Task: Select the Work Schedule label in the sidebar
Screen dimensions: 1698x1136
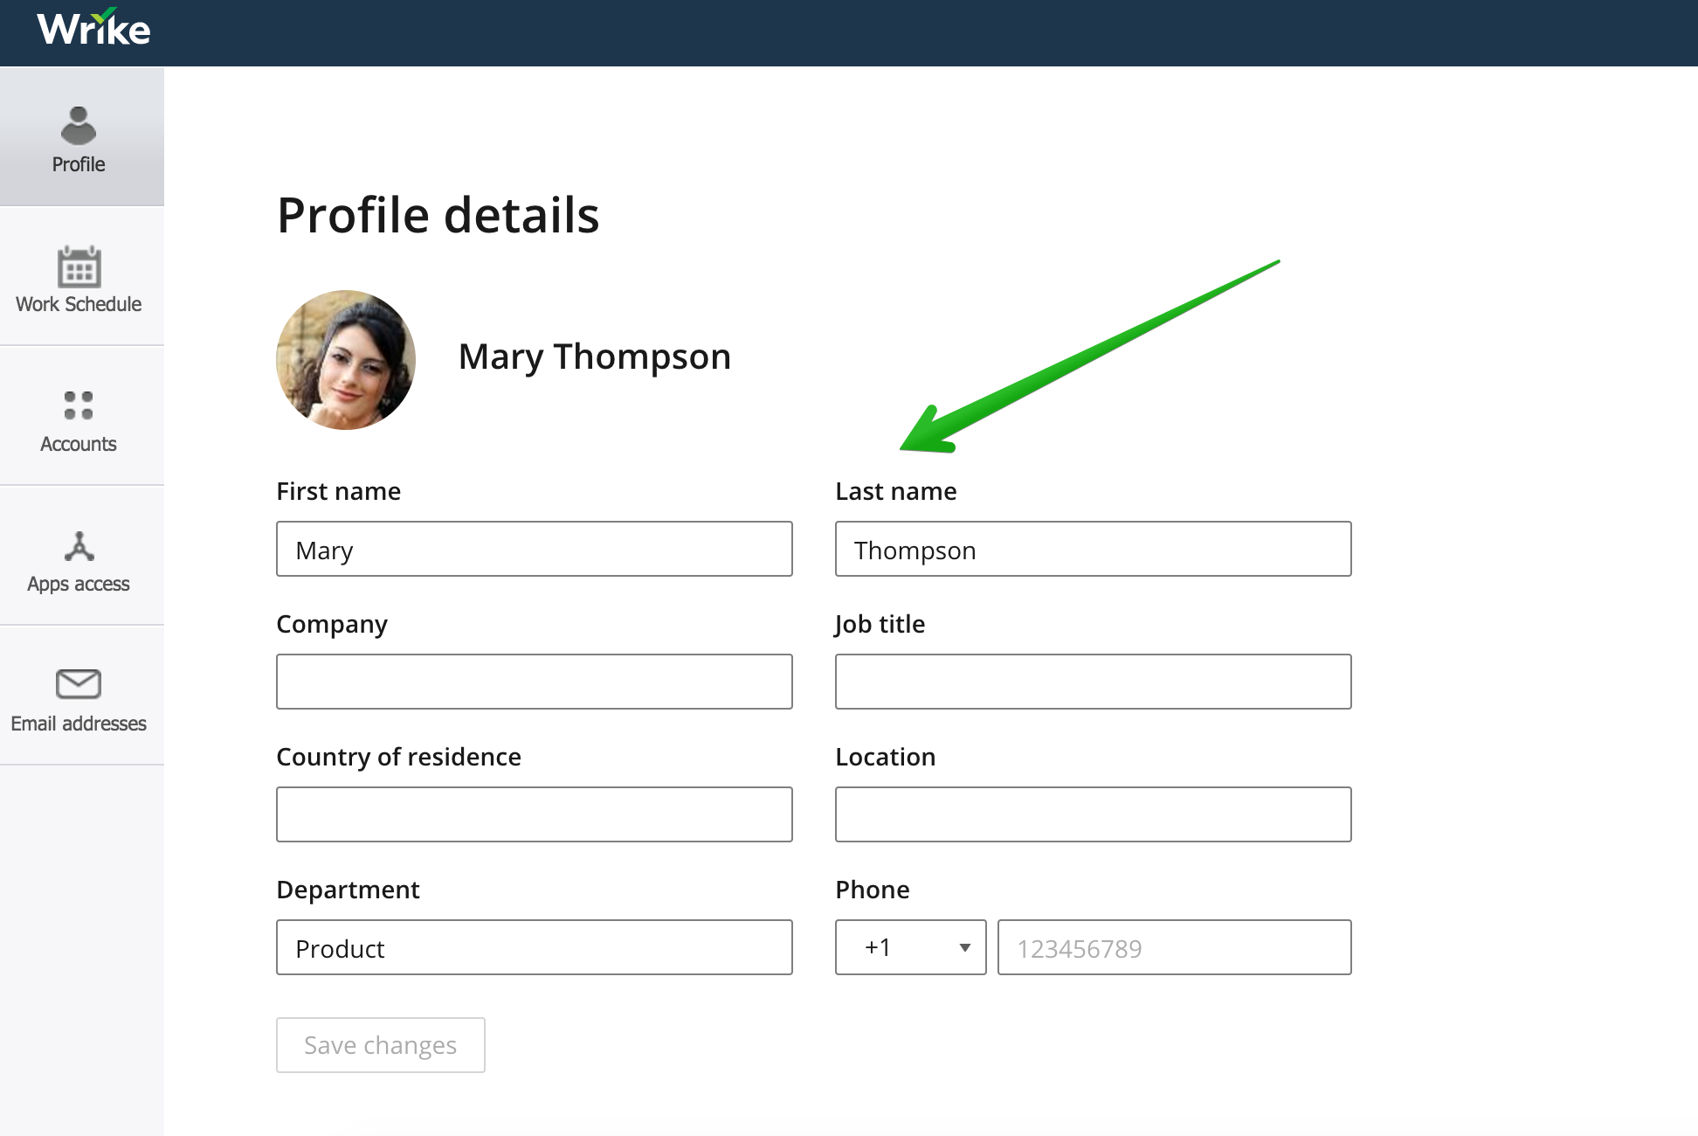Action: click(79, 304)
